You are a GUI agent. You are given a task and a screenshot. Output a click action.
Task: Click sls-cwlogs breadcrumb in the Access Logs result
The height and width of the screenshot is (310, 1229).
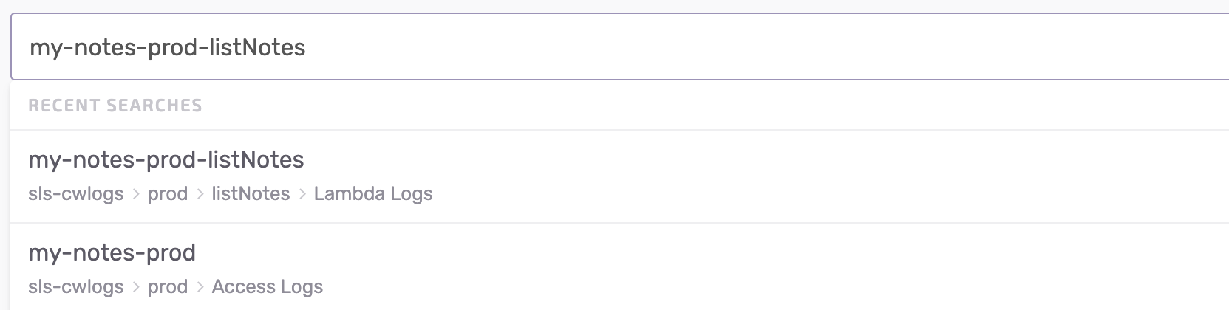click(x=76, y=287)
